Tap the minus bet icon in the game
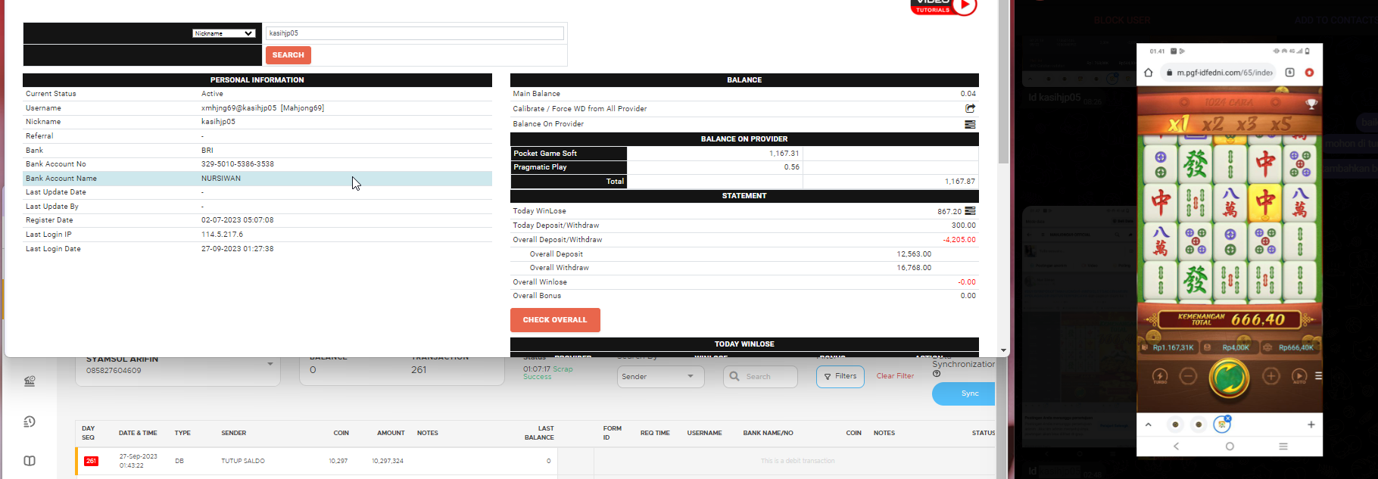Screen dimensions: 1378x479 click(x=1189, y=376)
